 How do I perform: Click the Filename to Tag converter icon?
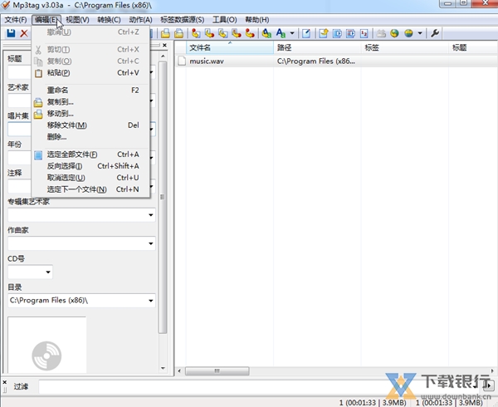(210, 33)
